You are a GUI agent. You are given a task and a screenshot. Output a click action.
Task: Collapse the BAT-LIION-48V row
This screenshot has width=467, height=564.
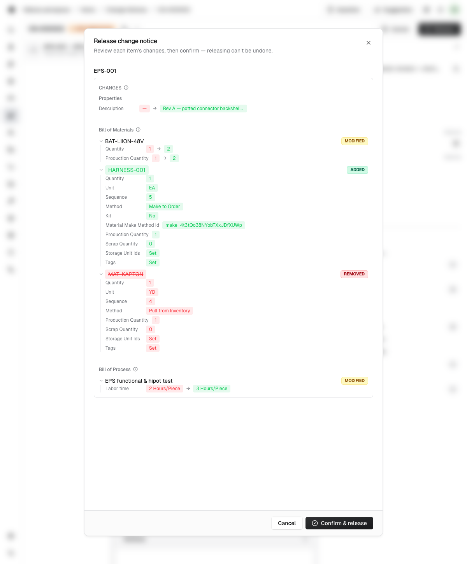pyautogui.click(x=101, y=141)
